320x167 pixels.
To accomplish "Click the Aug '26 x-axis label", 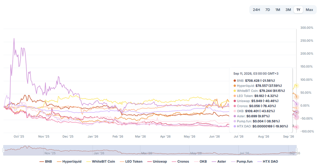I will pos(263,136).
